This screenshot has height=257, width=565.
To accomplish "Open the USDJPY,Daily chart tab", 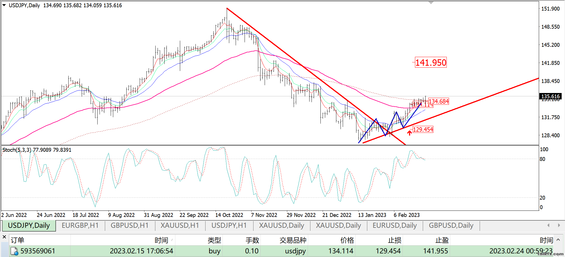I will 29,226.
